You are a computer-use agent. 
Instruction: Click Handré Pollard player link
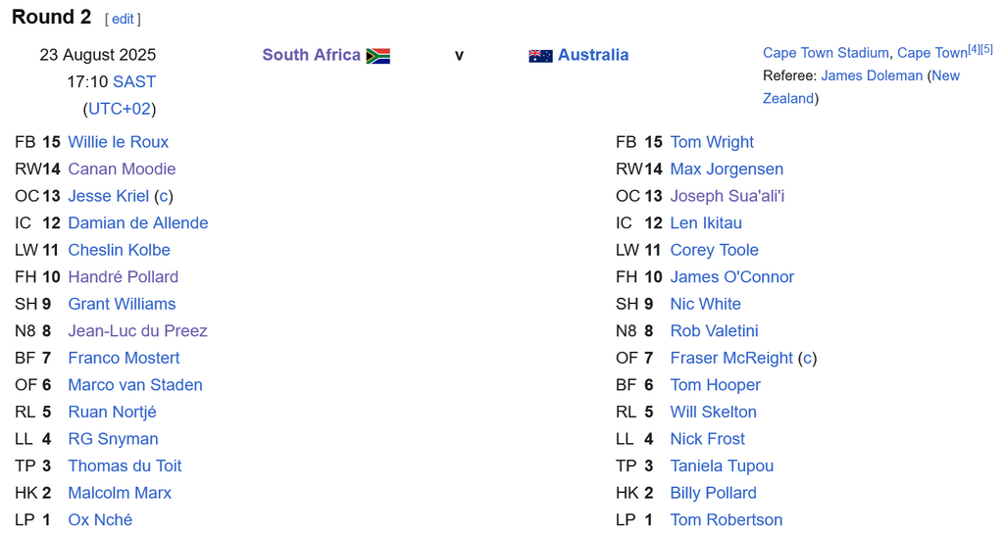[x=123, y=277]
